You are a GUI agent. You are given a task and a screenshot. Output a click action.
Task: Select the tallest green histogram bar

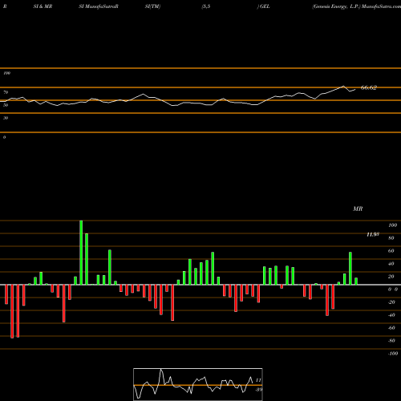tap(81, 253)
